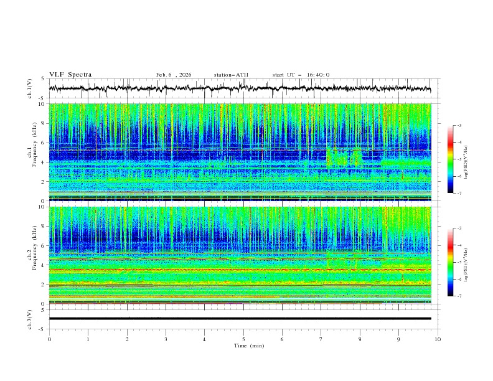
Task: Click the time axis tick label '1'
Action: pyautogui.click(x=88, y=339)
